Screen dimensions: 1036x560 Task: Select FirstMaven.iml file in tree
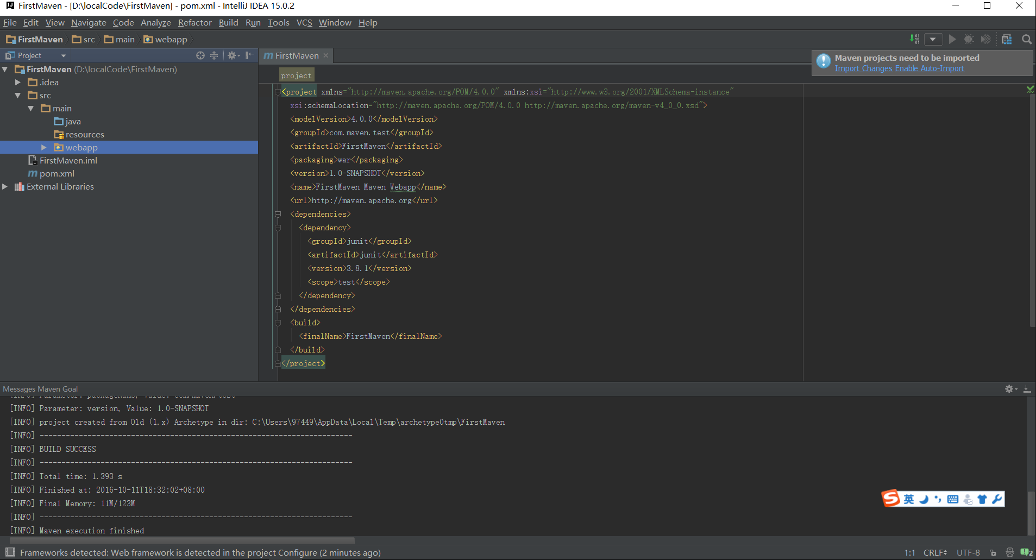tap(62, 161)
